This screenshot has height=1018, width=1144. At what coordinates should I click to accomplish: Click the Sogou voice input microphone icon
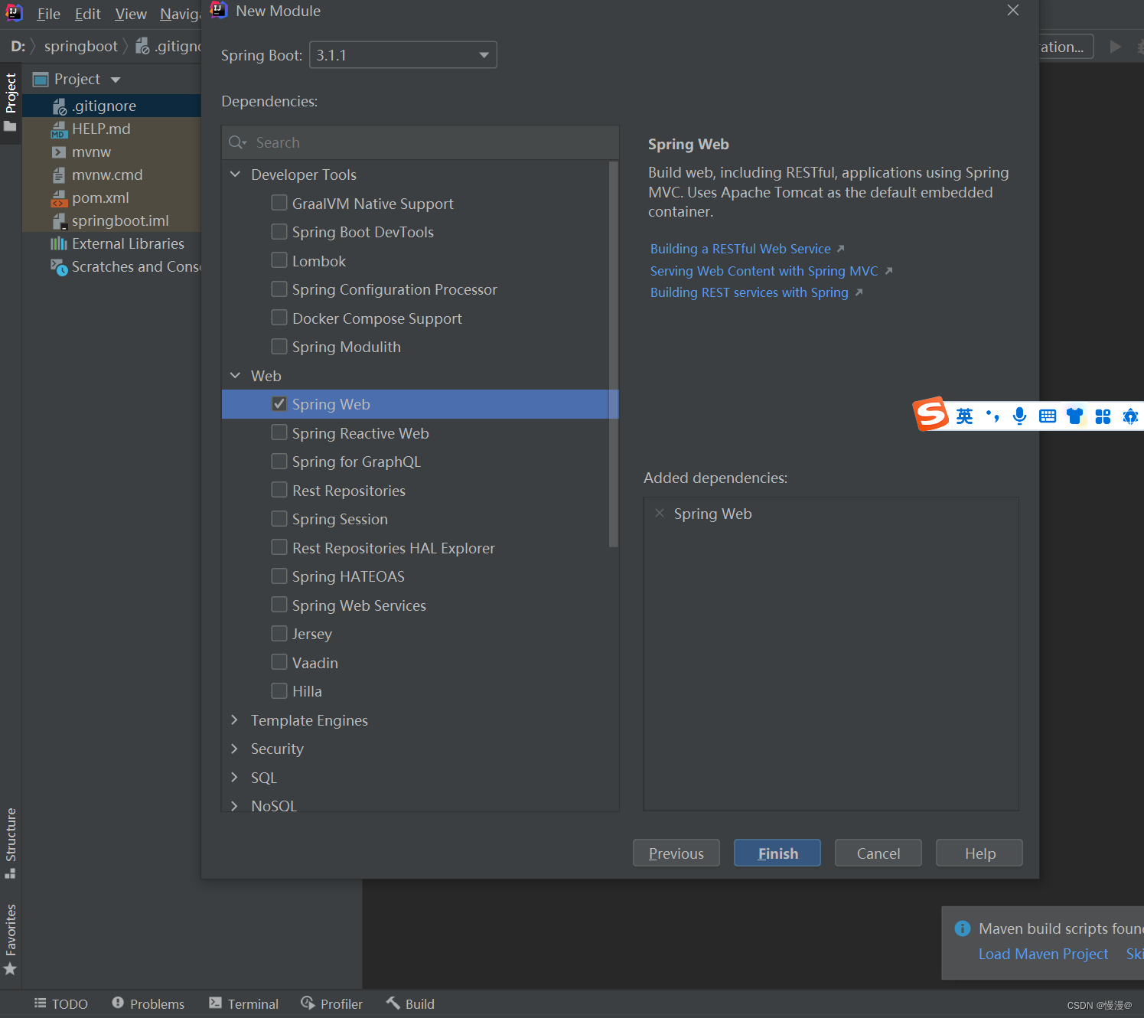point(1019,416)
